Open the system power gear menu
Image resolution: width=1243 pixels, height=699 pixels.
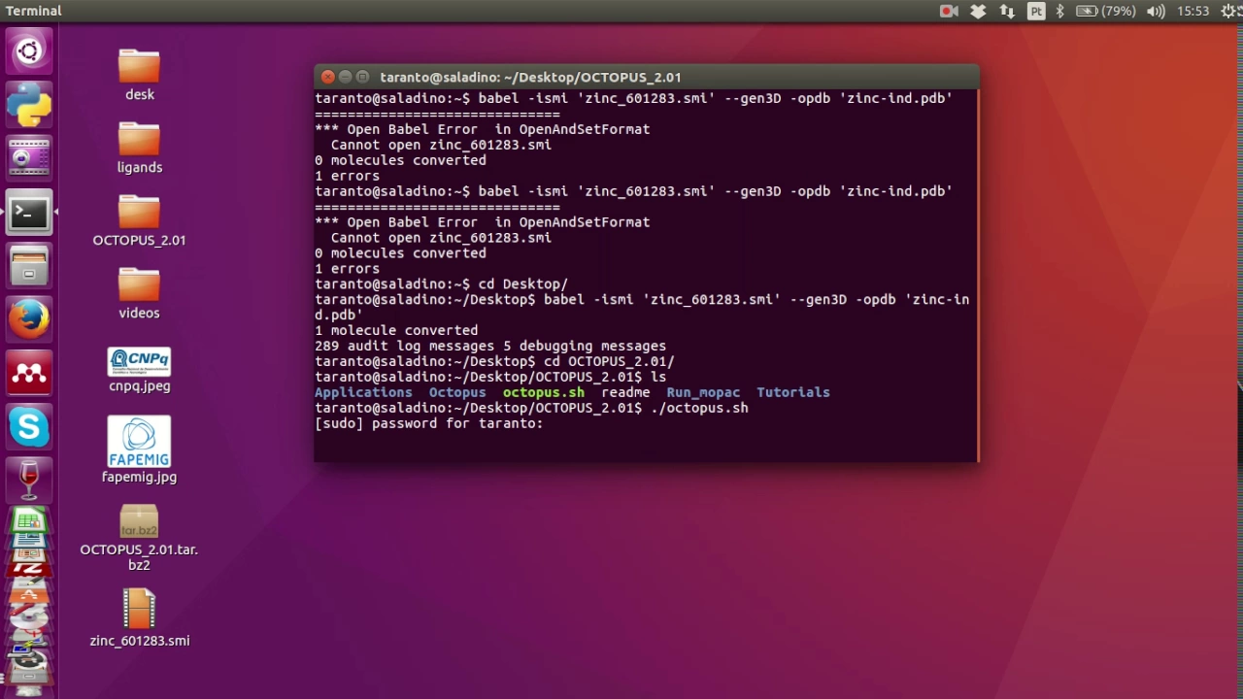point(1230,11)
